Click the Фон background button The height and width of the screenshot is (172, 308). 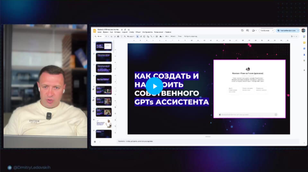(x=167, y=37)
